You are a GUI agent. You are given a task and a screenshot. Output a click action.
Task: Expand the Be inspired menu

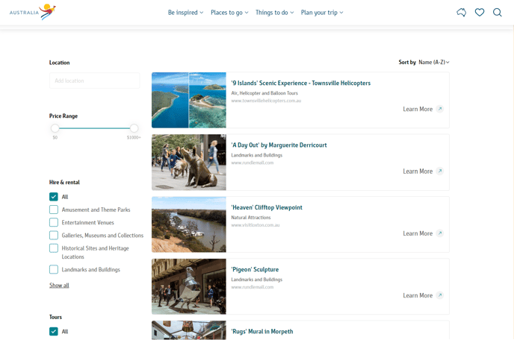(x=185, y=13)
